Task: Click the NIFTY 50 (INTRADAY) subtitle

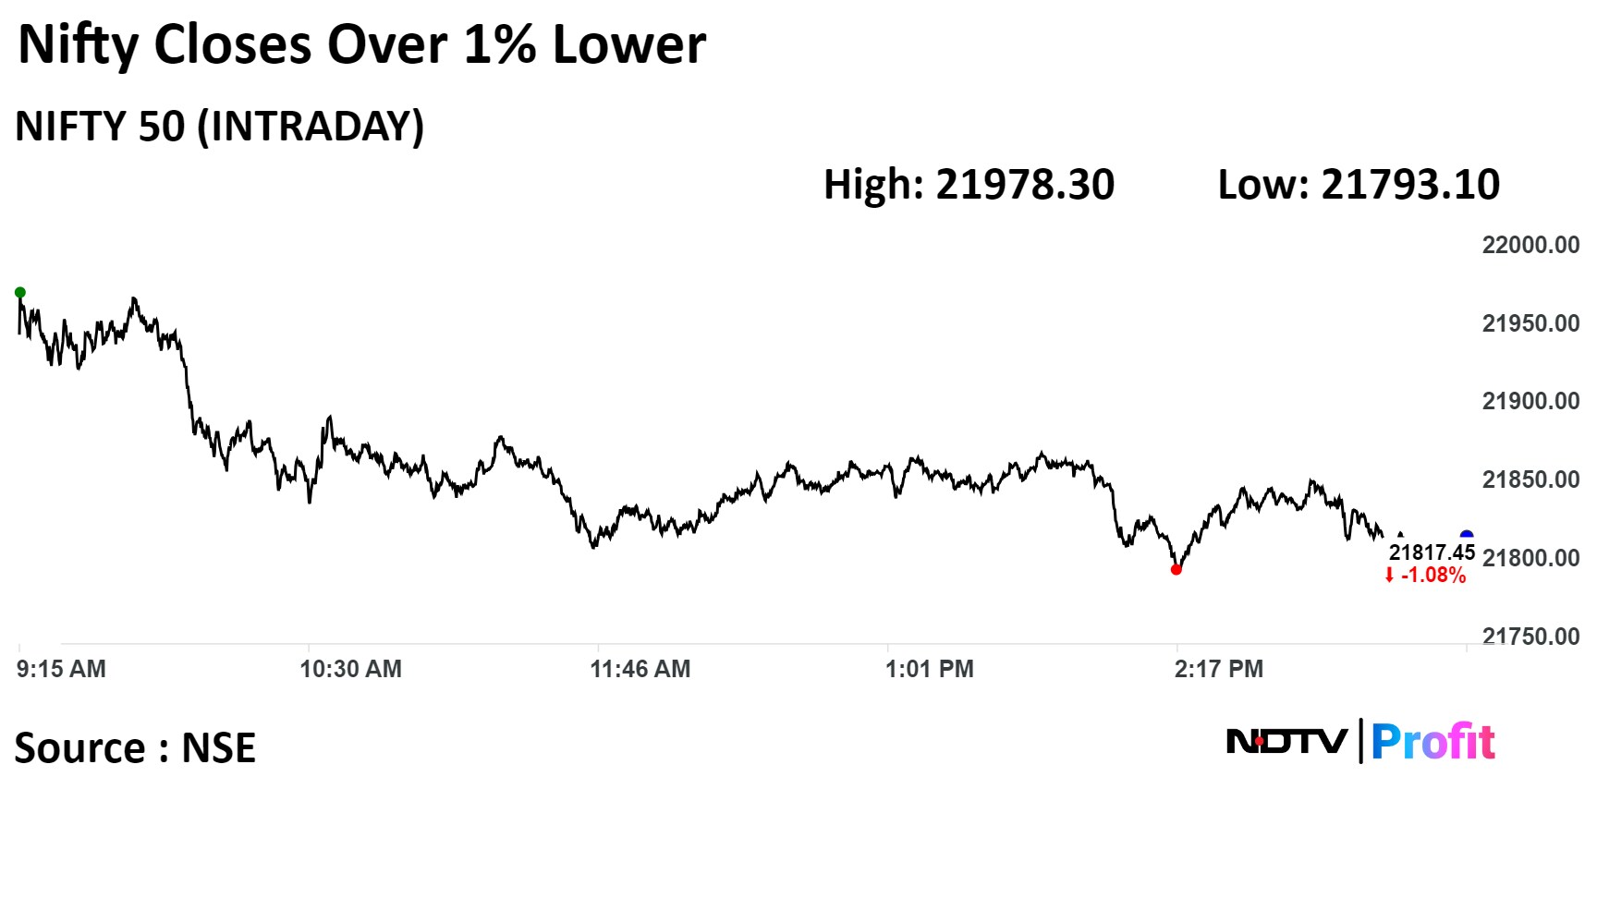Action: point(220,127)
